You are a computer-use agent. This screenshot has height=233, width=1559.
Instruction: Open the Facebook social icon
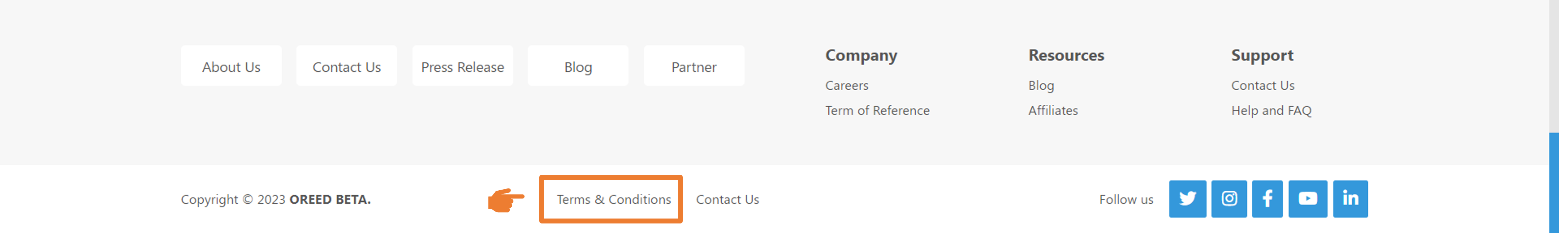point(1267,199)
